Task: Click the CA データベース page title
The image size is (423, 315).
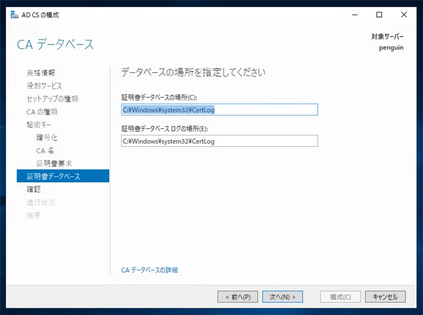Action: tap(55, 45)
